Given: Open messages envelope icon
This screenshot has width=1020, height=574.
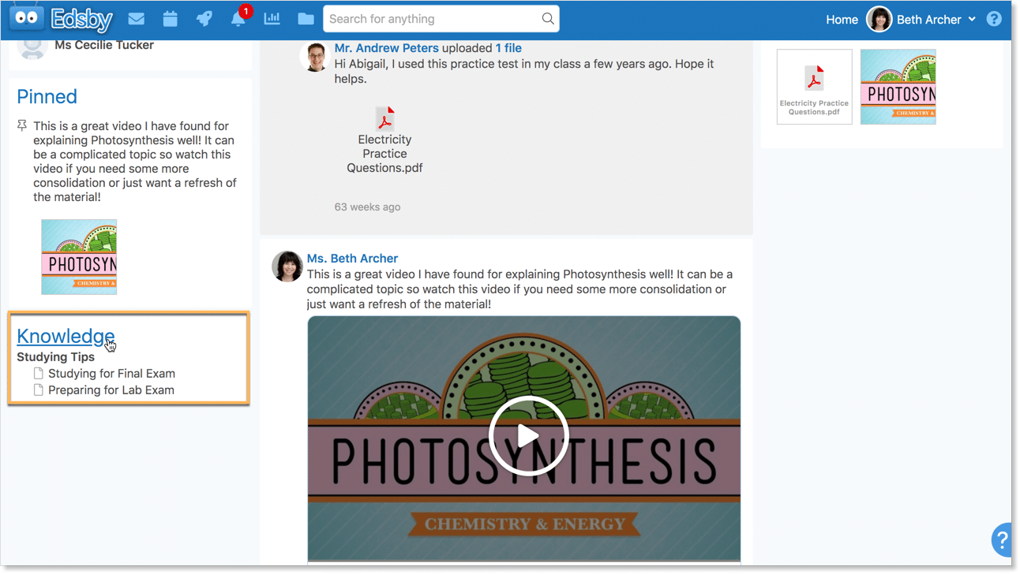Looking at the screenshot, I should coord(136,19).
